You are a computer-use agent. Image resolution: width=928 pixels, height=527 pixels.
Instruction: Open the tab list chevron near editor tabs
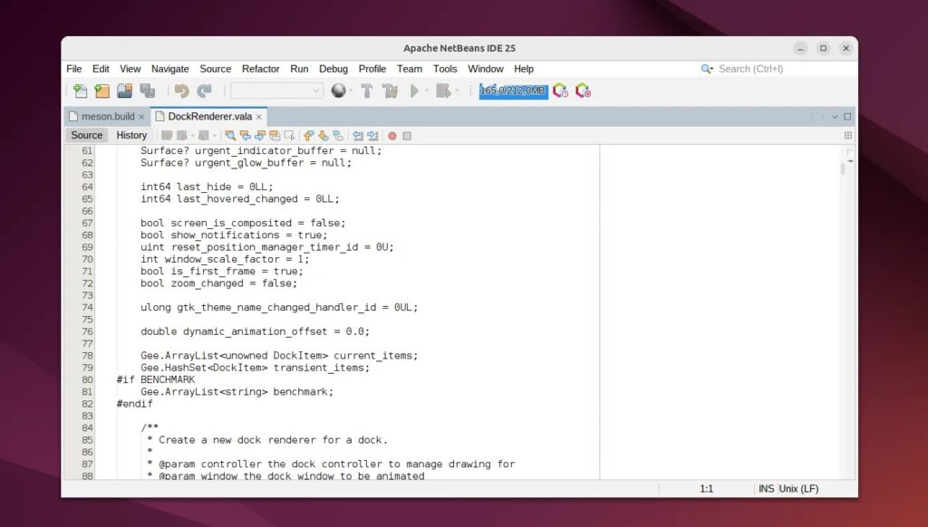(x=836, y=116)
